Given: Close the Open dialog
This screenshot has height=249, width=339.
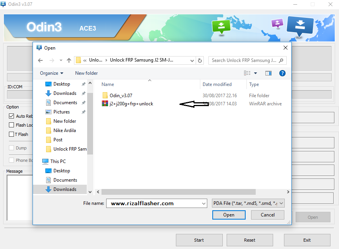Looking at the screenshot, I should click(x=286, y=48).
